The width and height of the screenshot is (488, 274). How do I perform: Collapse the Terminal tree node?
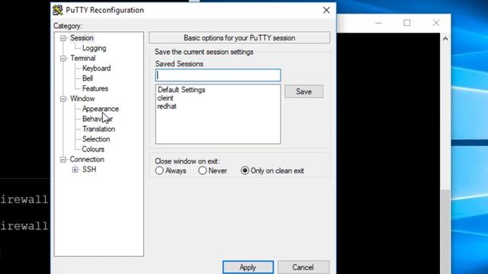63,59
